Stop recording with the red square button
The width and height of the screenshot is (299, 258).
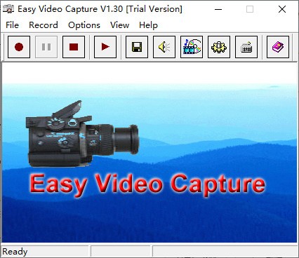point(74,47)
